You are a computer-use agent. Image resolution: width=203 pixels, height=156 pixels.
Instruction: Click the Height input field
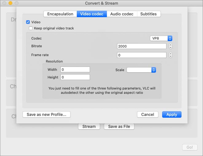point(75,77)
